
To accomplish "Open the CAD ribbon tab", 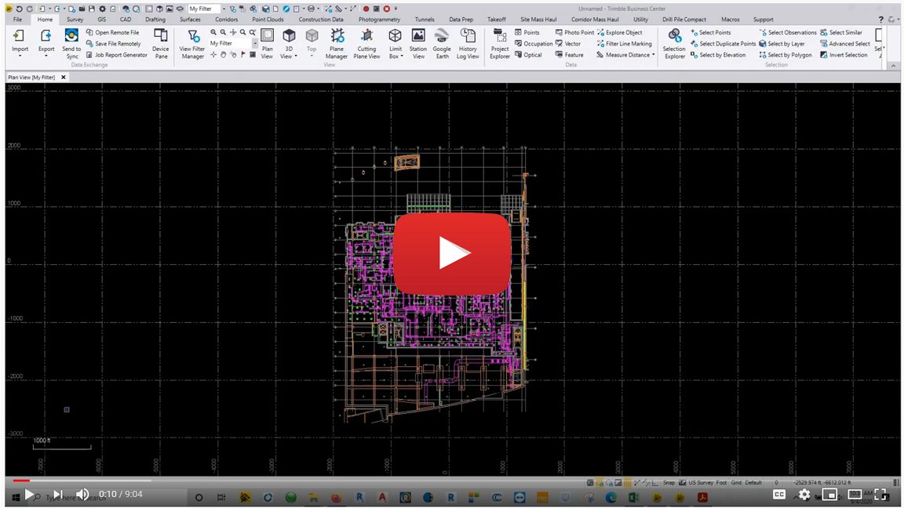I will tap(125, 20).
